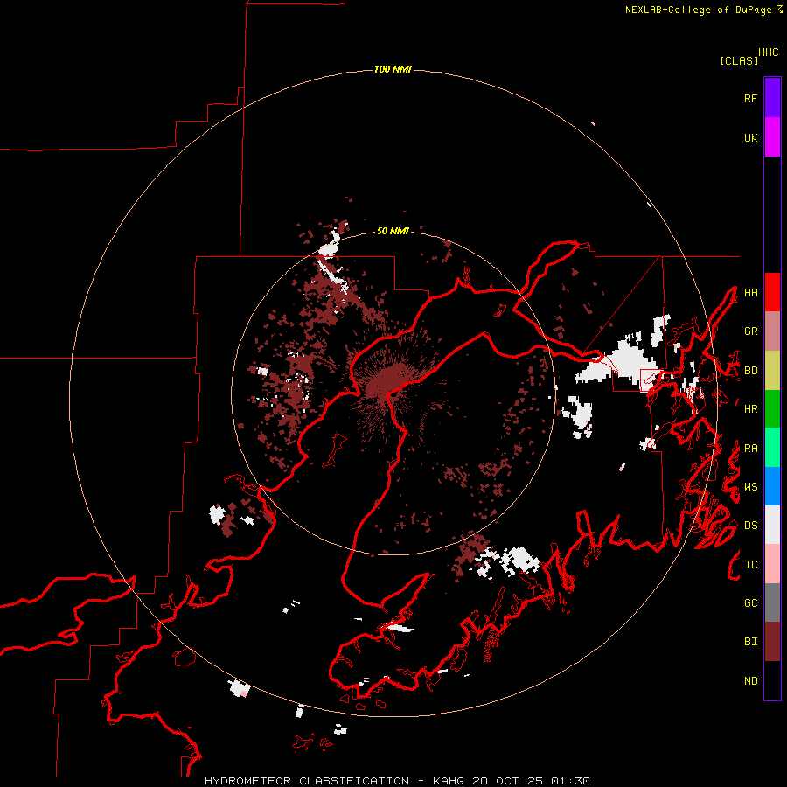Screen dimensions: 787x787
Task: Click the KAHG station identifier
Action: click(449, 781)
